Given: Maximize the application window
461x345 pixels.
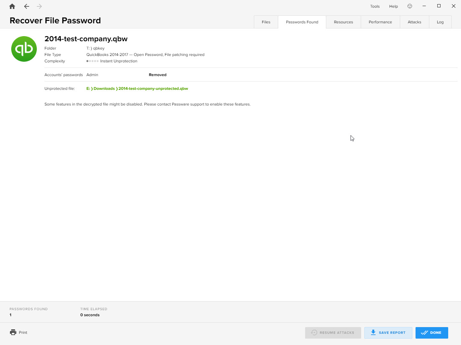Looking at the screenshot, I should click(x=439, y=6).
